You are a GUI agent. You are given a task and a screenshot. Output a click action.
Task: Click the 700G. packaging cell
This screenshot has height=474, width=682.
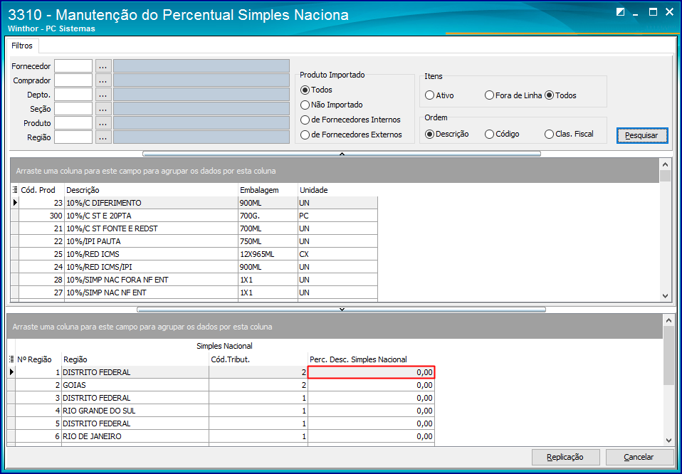(268, 216)
